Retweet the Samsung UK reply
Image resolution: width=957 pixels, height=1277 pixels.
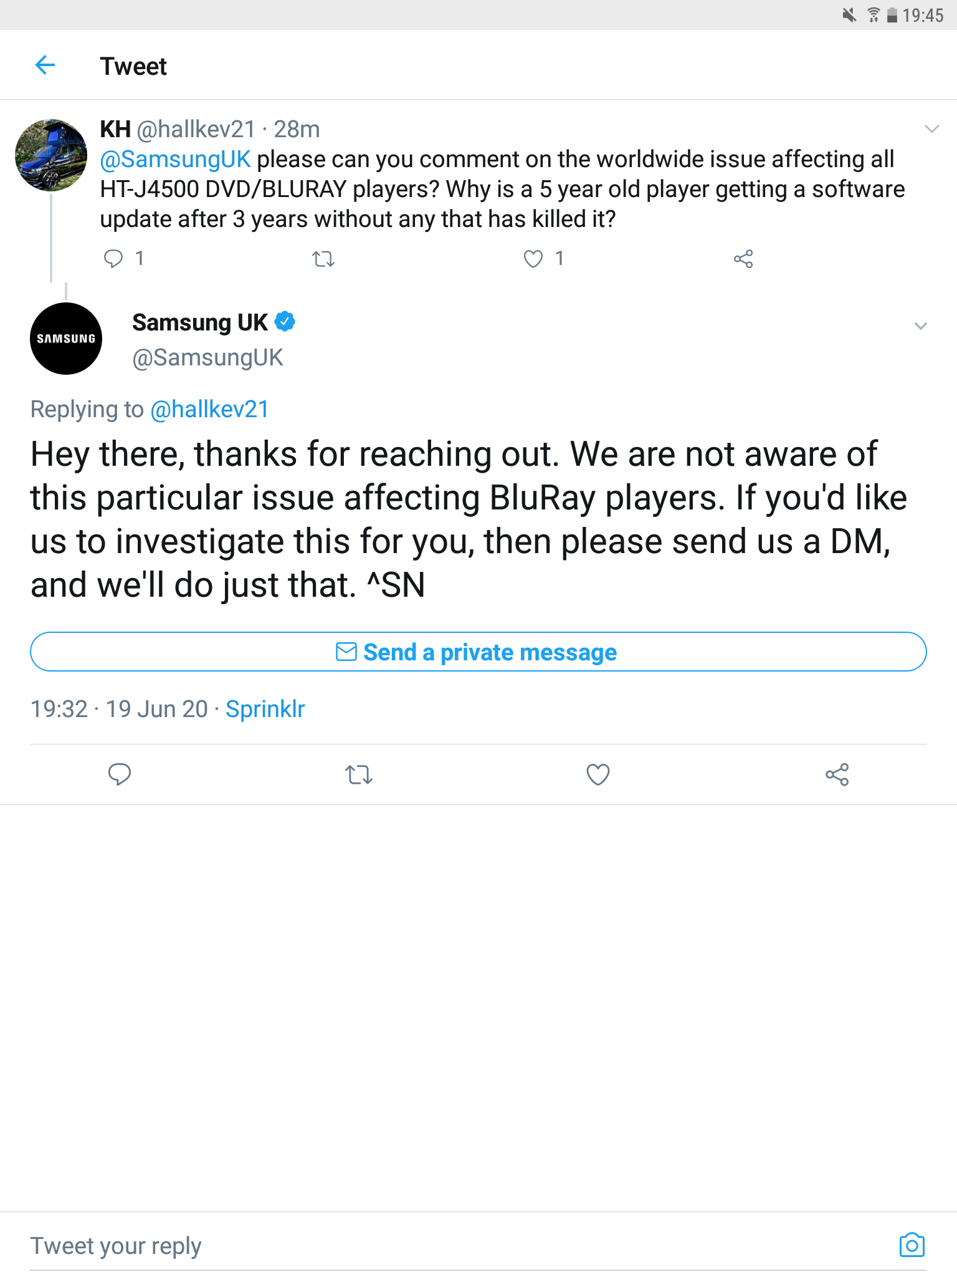(359, 774)
